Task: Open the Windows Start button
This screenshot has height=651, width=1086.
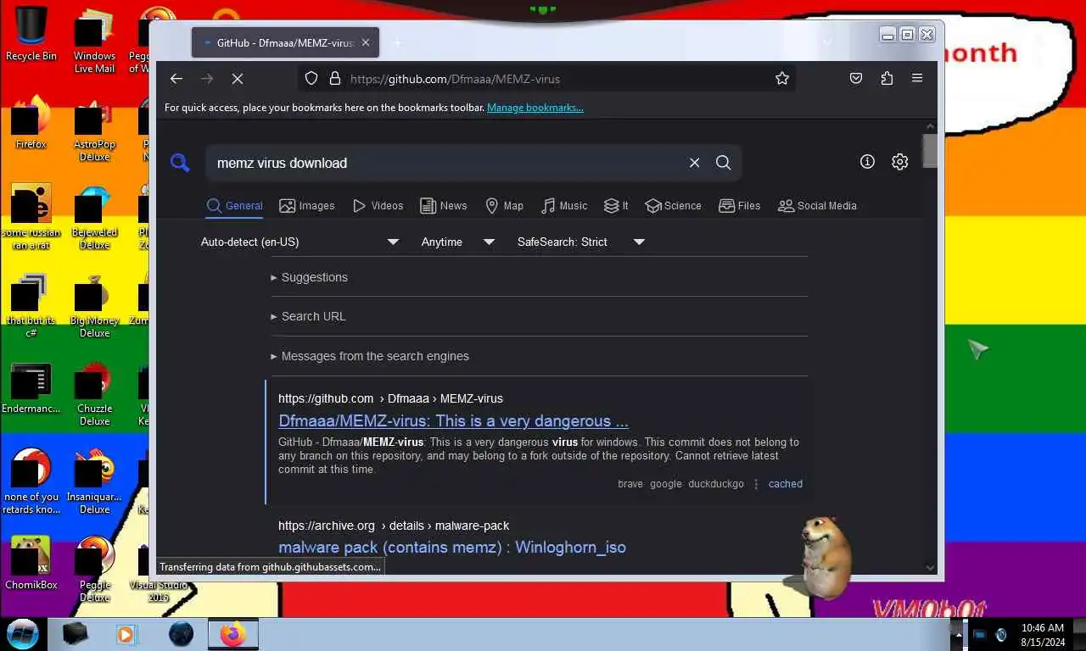Action: coord(23,633)
